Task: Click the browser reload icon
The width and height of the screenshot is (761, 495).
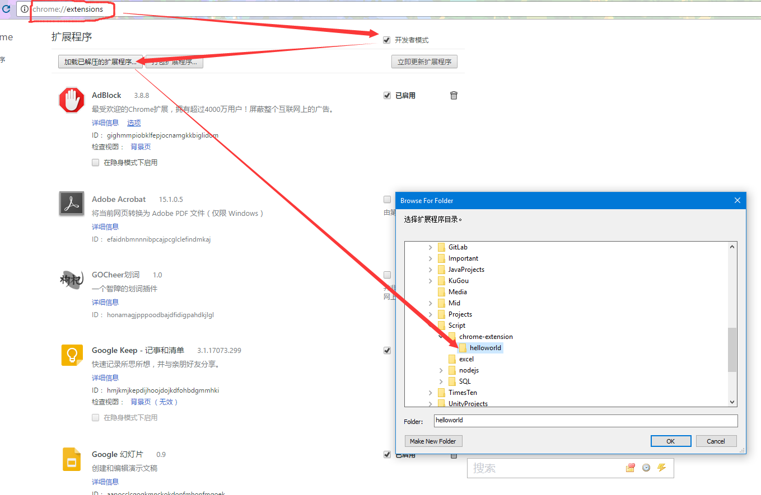Action: point(7,9)
